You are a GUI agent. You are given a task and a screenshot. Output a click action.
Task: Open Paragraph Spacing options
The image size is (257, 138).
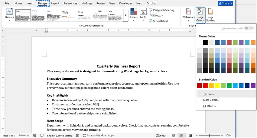click(x=163, y=10)
